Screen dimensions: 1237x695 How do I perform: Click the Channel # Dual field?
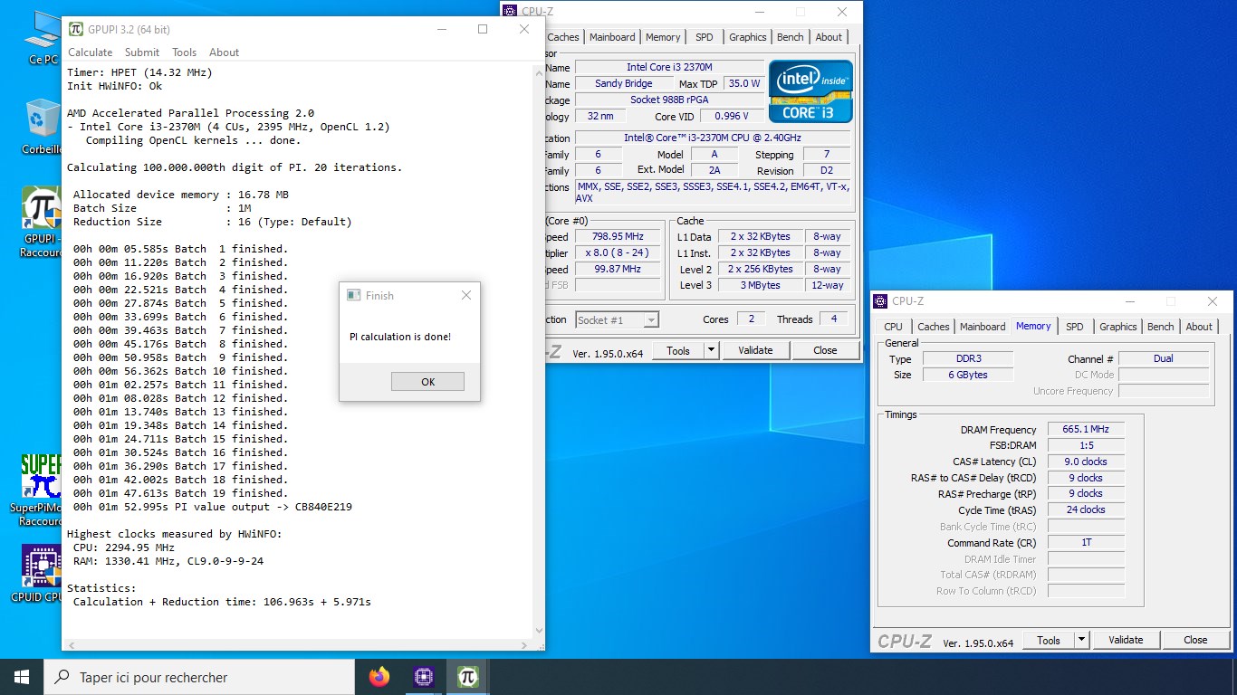tap(1164, 358)
